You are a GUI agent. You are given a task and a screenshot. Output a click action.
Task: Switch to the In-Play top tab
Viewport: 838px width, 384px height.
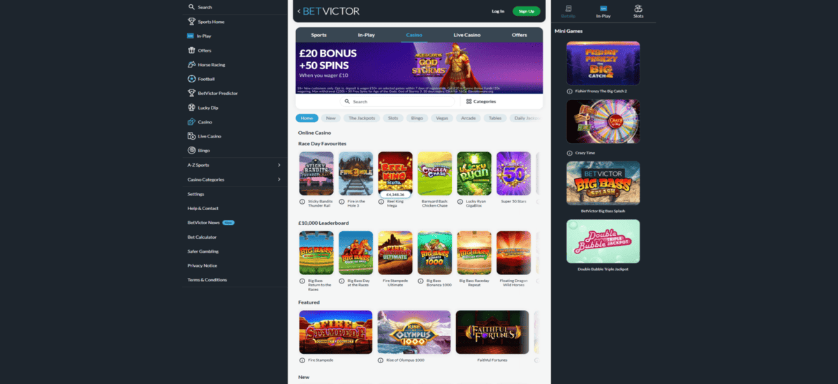click(367, 35)
